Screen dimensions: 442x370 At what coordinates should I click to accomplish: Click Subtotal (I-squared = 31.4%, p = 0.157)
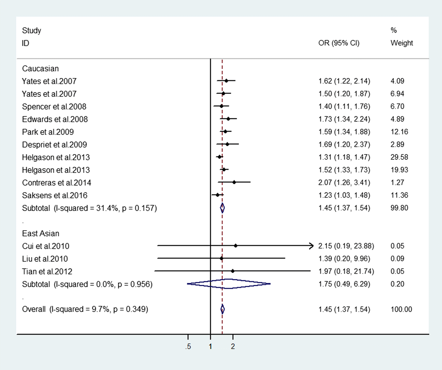pyautogui.click(x=89, y=208)
